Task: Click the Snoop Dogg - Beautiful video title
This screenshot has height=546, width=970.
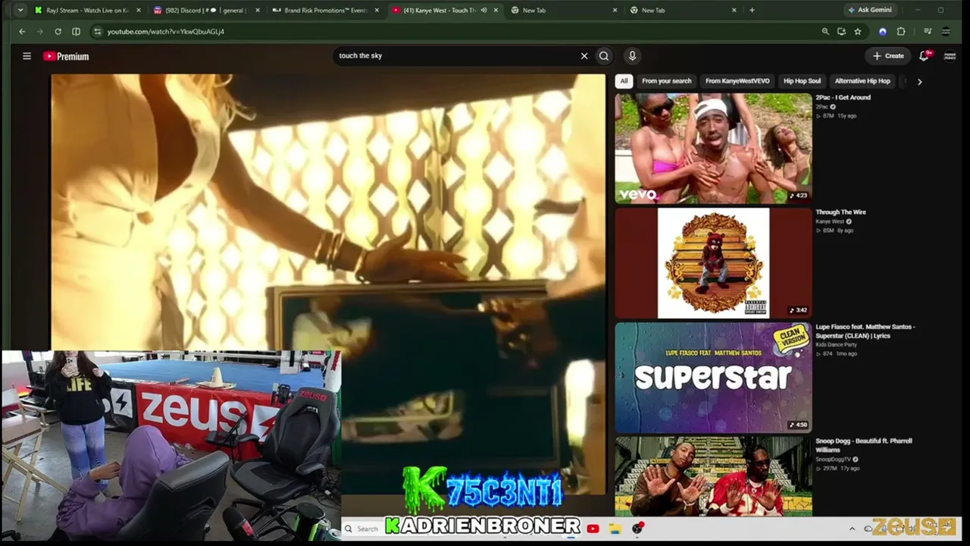Action: coord(864,445)
